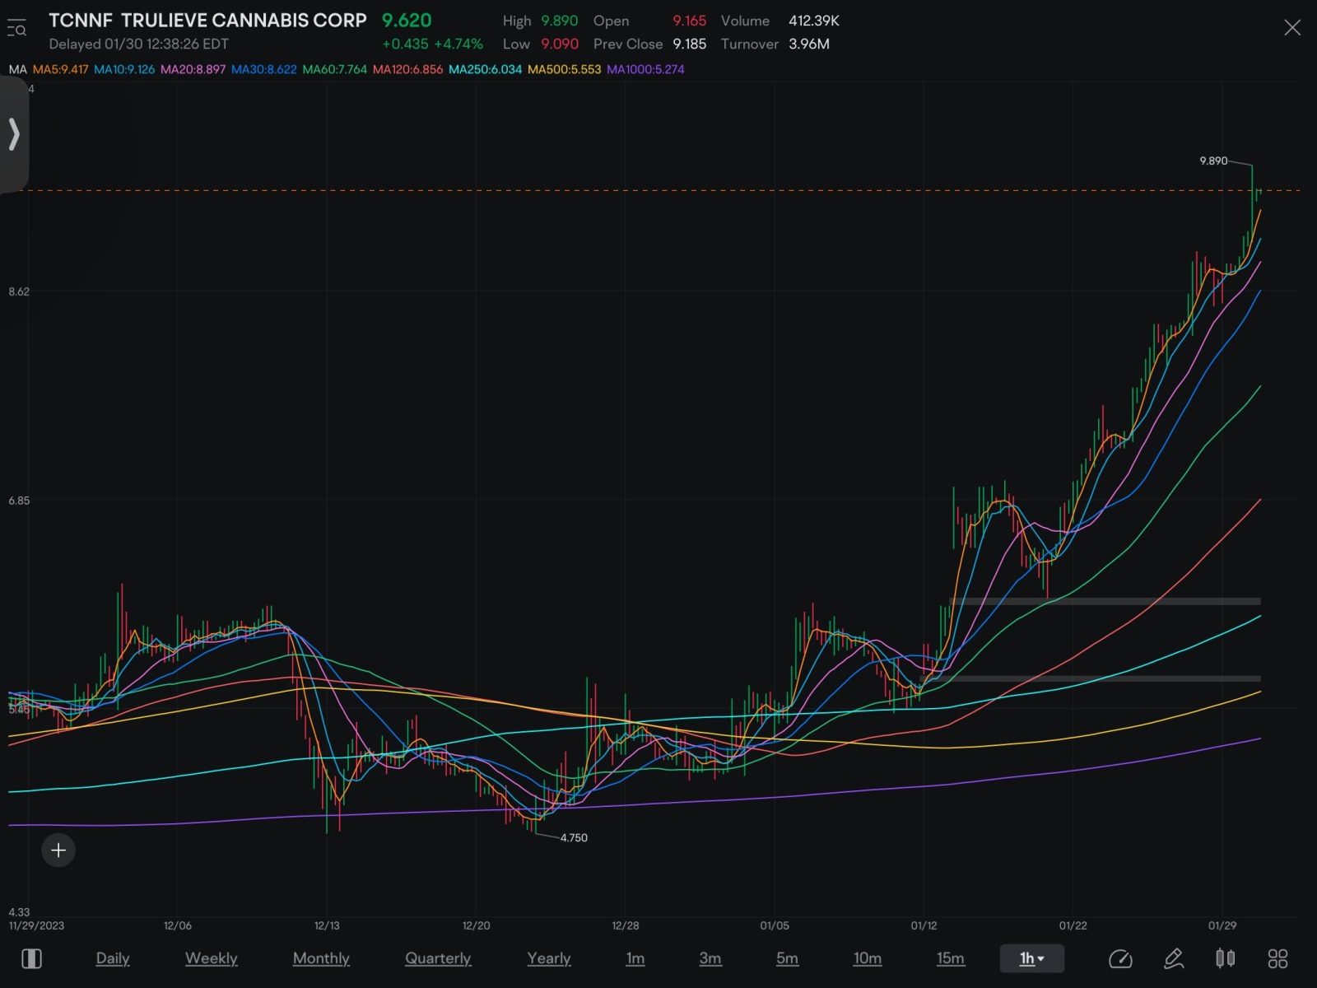Screen dimensions: 1317x988
Task: Change candlestick chart type icon
Action: coord(1226,958)
